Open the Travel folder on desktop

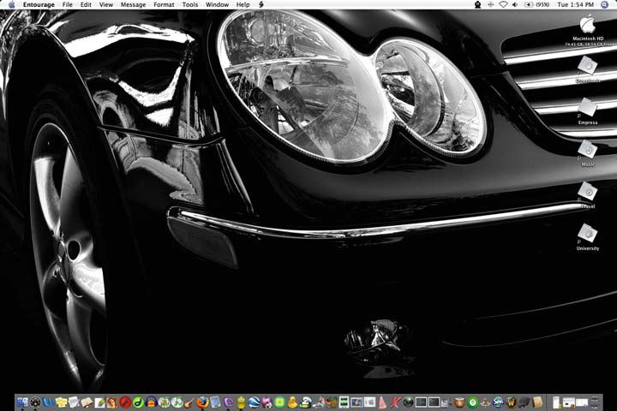tap(587, 191)
